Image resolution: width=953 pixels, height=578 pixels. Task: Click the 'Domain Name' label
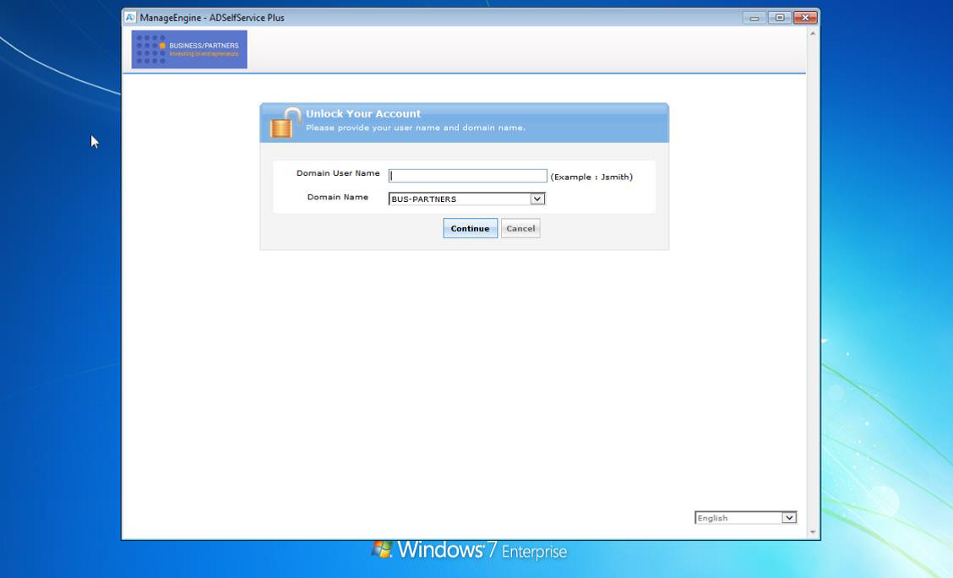click(x=337, y=197)
